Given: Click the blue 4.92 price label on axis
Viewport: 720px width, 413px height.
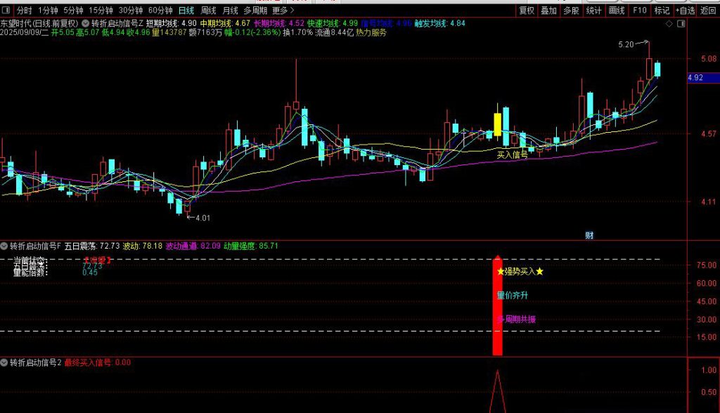Looking at the screenshot, I should click(x=696, y=78).
